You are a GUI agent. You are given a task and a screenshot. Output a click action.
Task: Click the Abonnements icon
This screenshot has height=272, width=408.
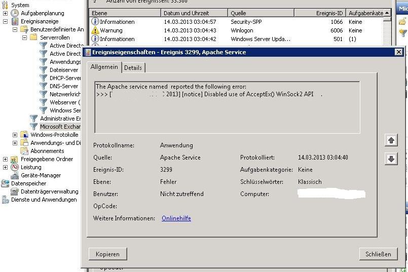point(24,151)
